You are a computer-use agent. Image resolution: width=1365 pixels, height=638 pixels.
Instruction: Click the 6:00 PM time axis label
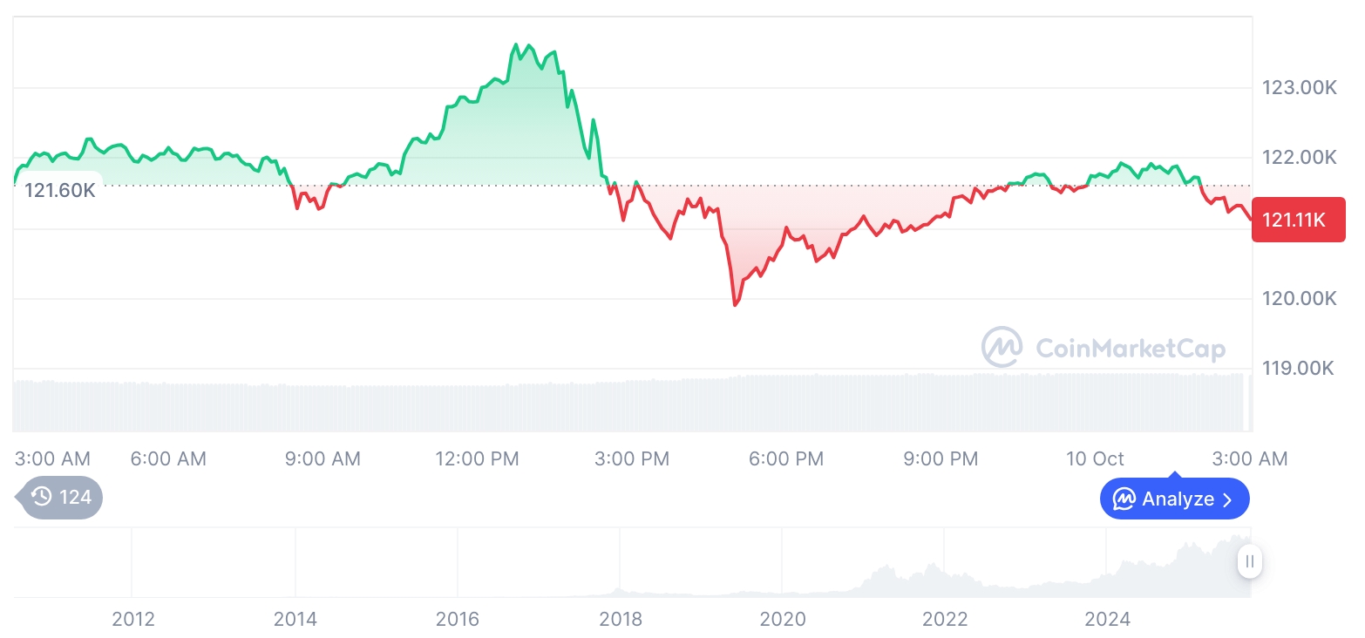[786, 458]
